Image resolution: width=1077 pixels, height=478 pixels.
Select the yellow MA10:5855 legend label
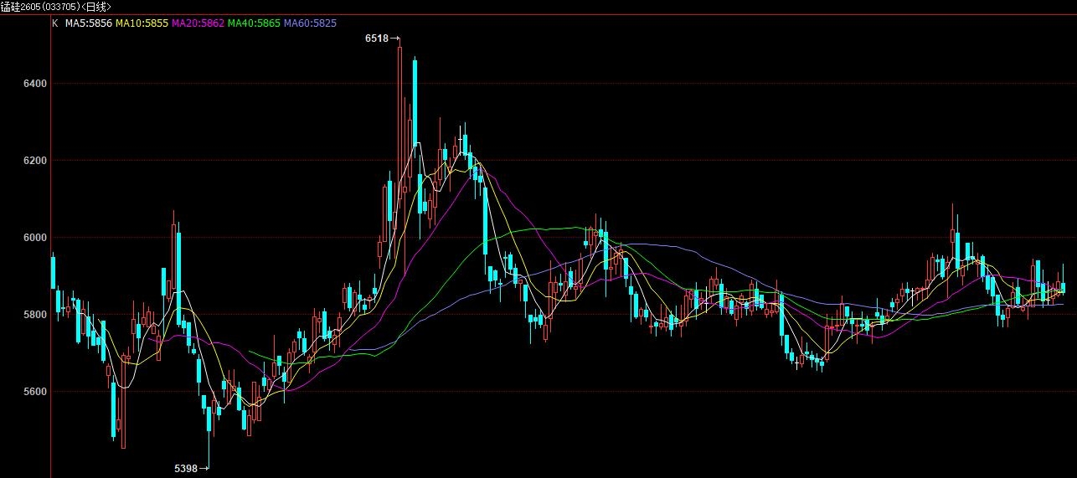coord(142,23)
